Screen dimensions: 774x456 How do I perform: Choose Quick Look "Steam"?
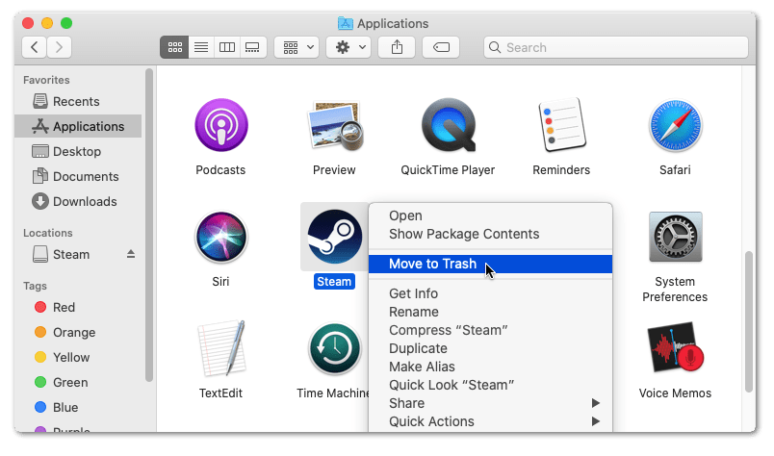[x=490, y=385]
